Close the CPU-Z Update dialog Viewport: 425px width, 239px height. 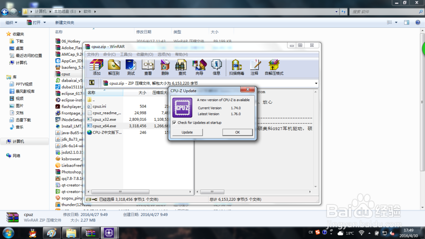click(247, 89)
